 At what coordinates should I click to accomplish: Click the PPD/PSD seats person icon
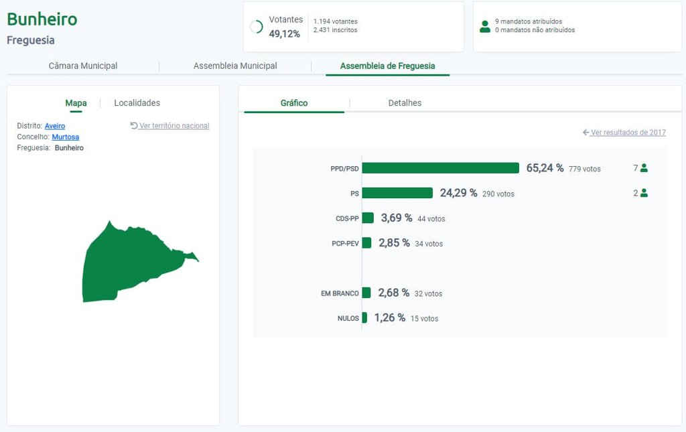tap(644, 168)
